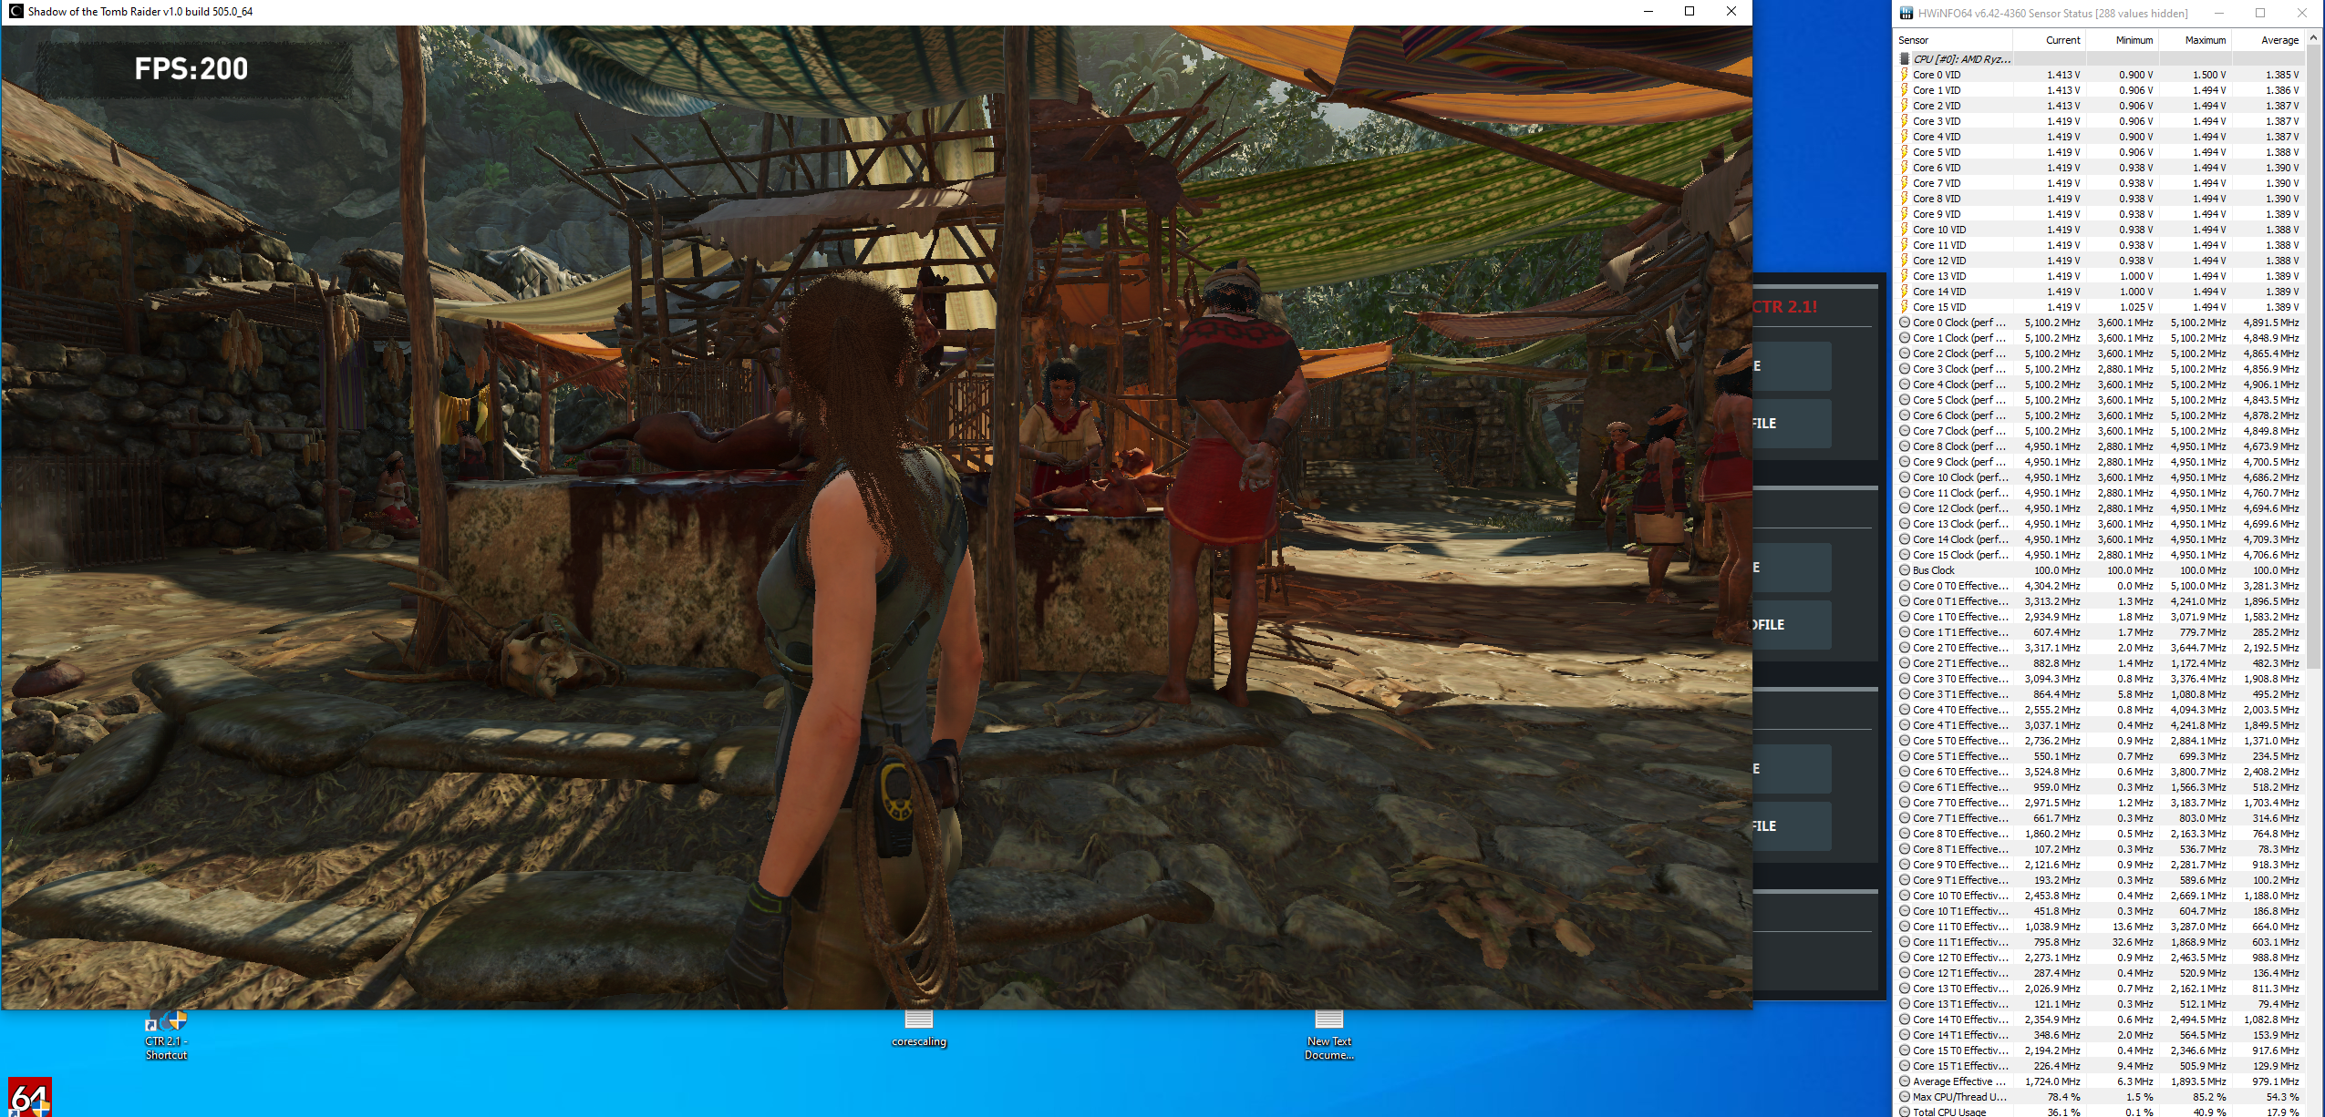Open the CTR 2.1 Shortcut desktop icon
This screenshot has height=1117, width=2325.
pyautogui.click(x=167, y=1035)
